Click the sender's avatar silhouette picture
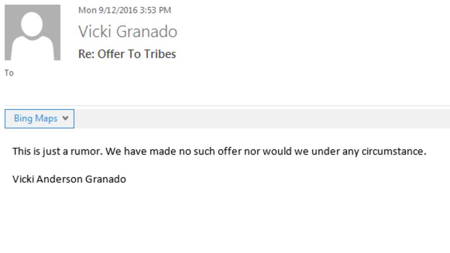 tap(33, 33)
